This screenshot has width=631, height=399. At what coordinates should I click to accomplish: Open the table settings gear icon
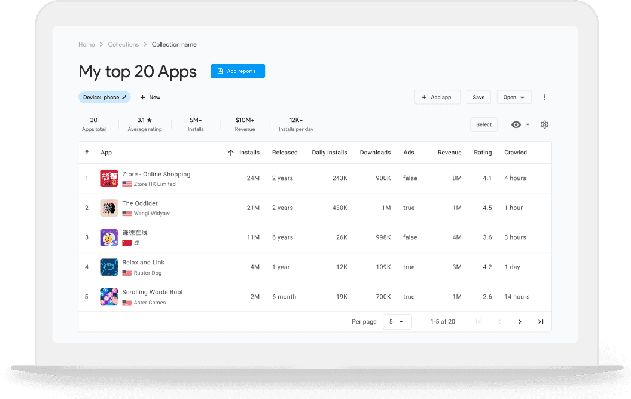(x=544, y=125)
